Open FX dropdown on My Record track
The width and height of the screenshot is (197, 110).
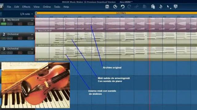click(30, 24)
